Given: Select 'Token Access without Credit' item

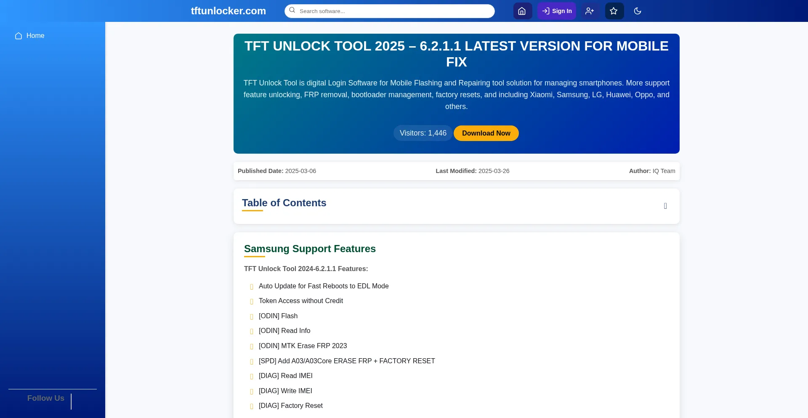Looking at the screenshot, I should (x=301, y=301).
